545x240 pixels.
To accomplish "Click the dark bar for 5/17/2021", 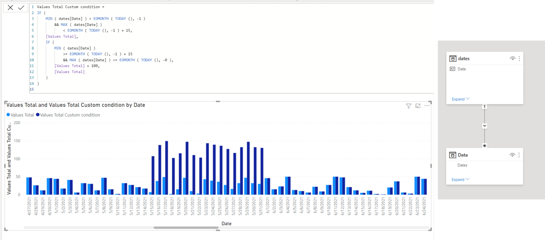I will pos(167,168).
